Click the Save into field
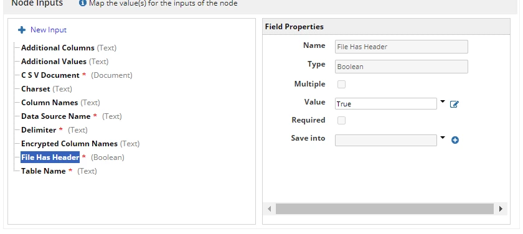Image resolution: width=523 pixels, height=234 pixels. point(386,140)
